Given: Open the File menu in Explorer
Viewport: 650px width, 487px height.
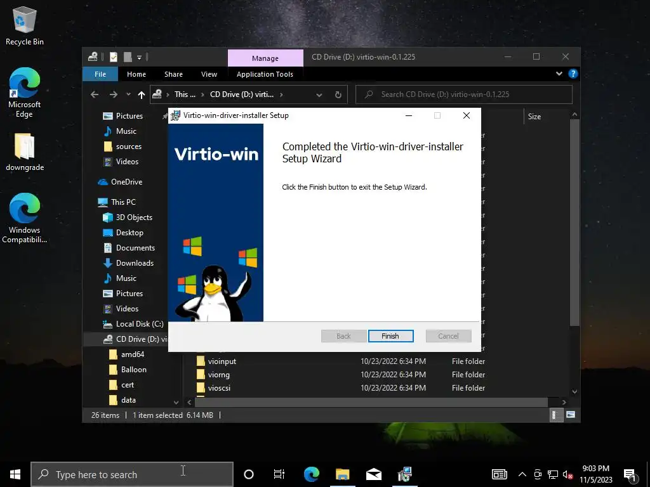Looking at the screenshot, I should click(100, 74).
